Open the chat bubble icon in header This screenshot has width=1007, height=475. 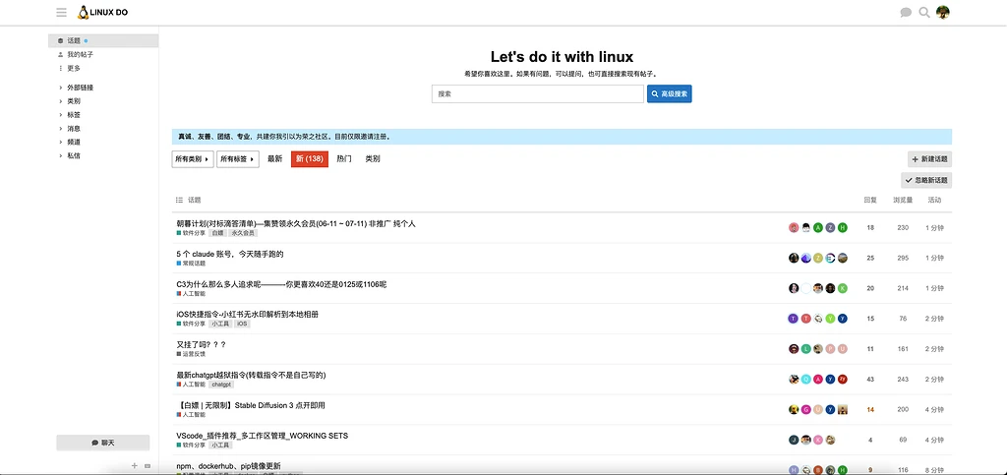(x=906, y=12)
